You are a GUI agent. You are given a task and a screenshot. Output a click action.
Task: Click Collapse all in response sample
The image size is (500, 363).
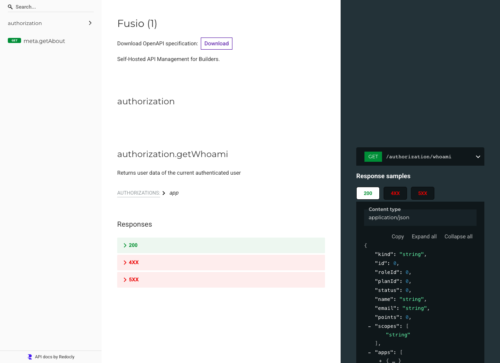pyautogui.click(x=459, y=236)
